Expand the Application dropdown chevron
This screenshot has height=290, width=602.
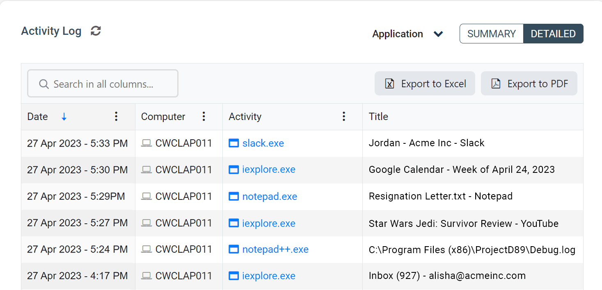click(438, 34)
